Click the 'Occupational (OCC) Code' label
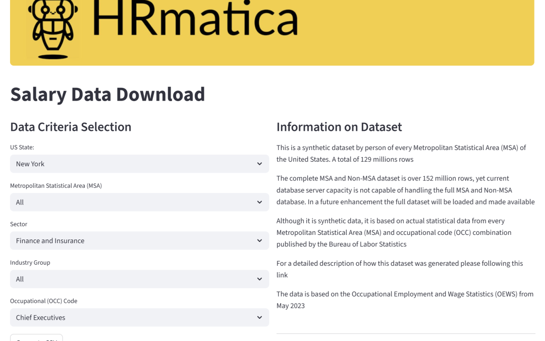The height and width of the screenshot is (341, 545). pos(43,301)
